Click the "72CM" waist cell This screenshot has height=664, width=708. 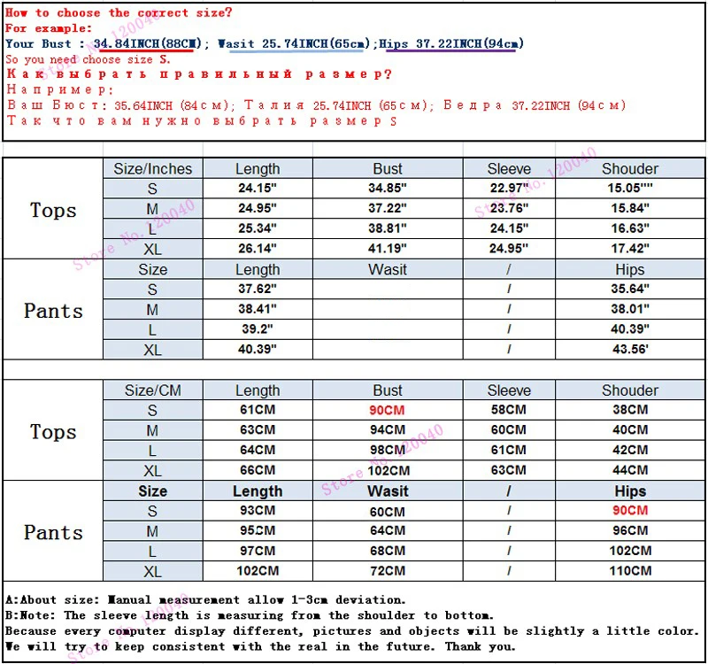(x=388, y=571)
